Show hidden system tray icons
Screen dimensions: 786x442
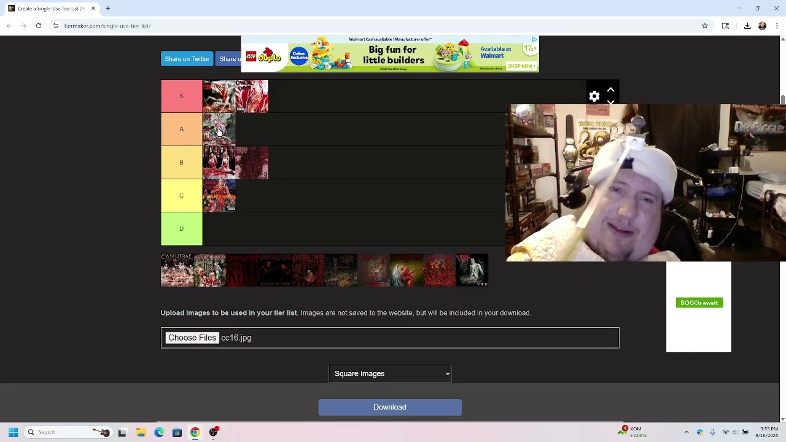point(687,432)
